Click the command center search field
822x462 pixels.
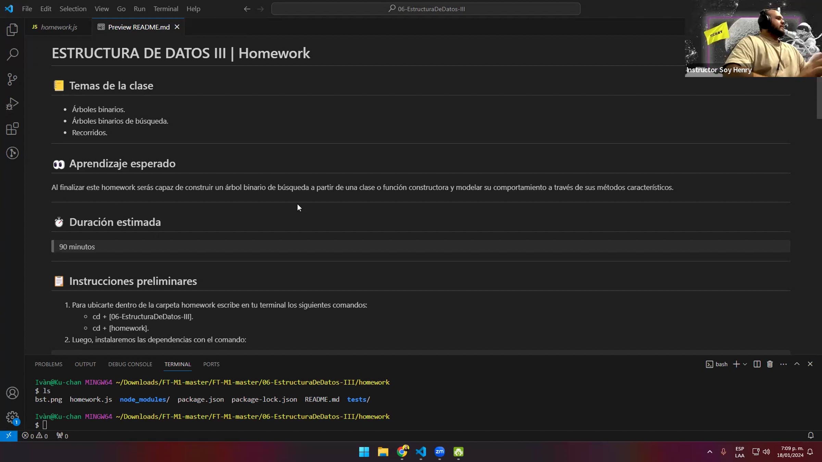[x=426, y=9]
